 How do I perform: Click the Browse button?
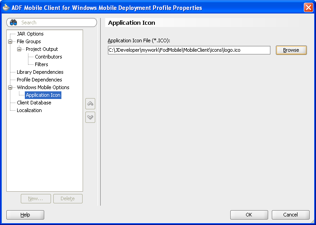pos(291,50)
